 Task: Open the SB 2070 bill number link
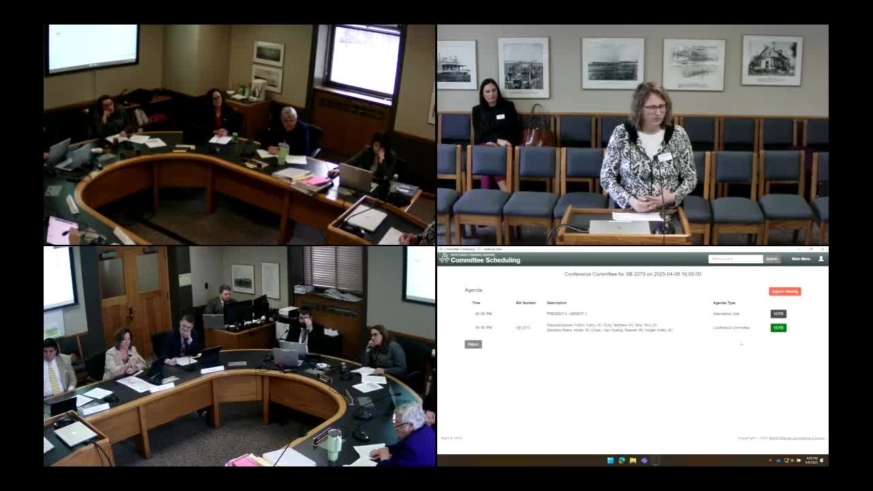pyautogui.click(x=522, y=328)
